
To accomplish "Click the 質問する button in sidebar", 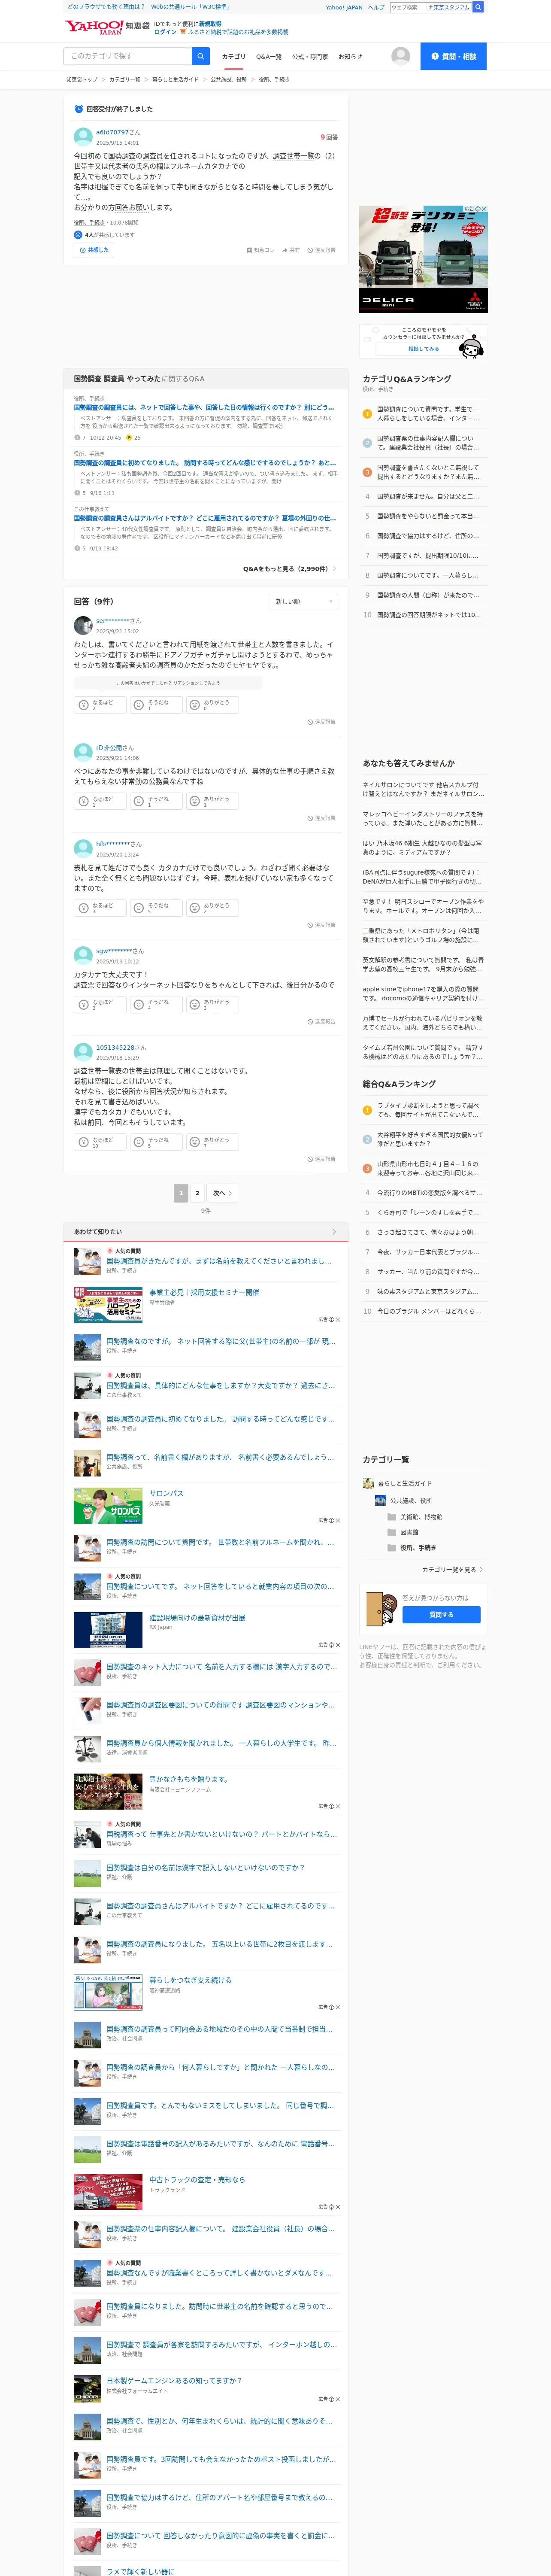I will click(441, 1615).
